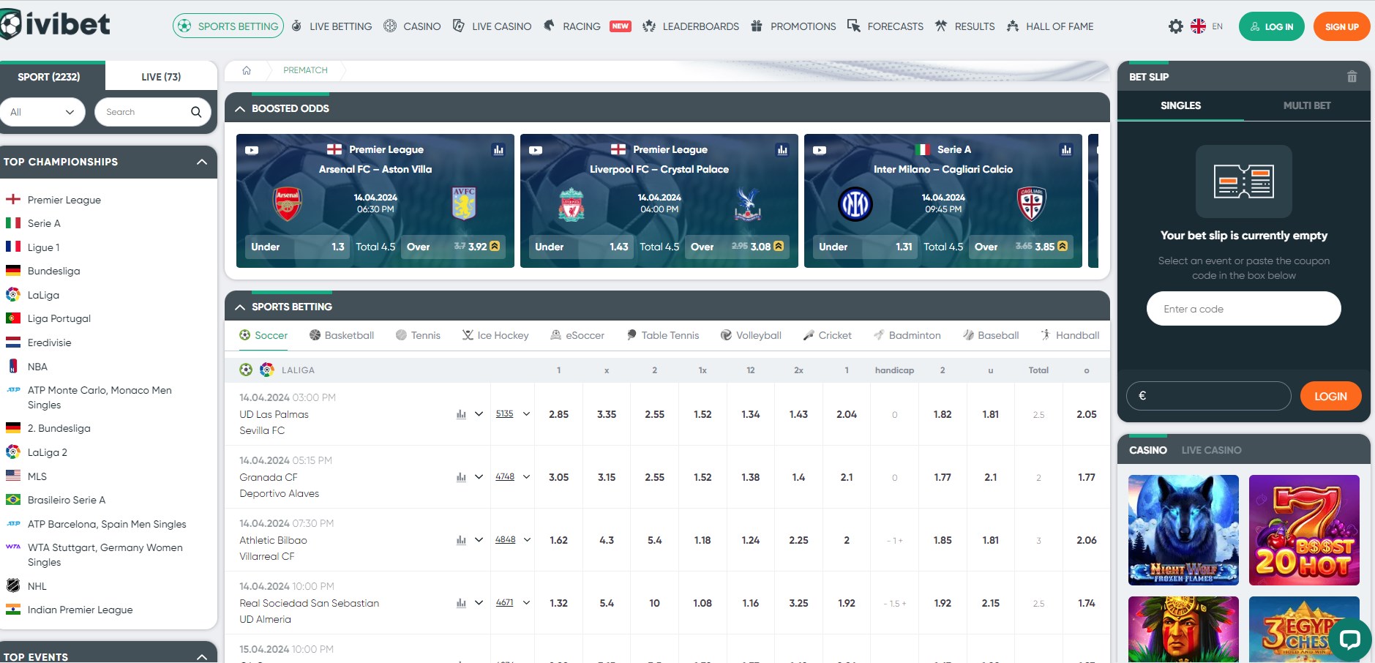Collapse the Boosted Odds section
This screenshot has height=663, width=1375.
click(x=240, y=108)
